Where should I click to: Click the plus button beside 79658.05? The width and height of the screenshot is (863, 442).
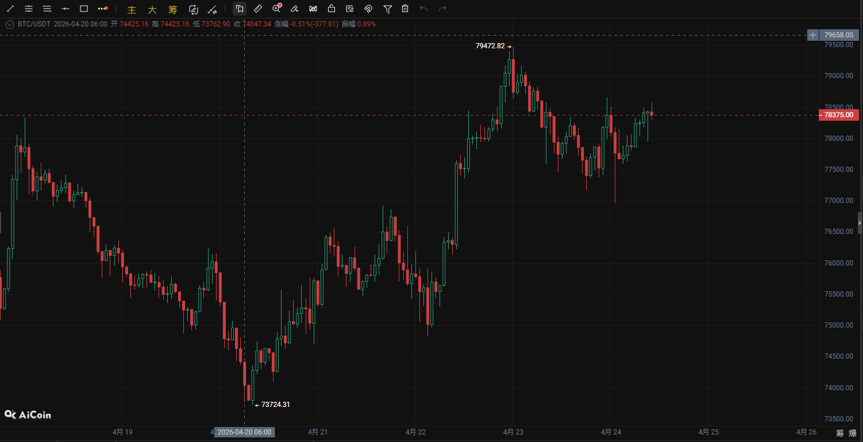click(x=813, y=35)
